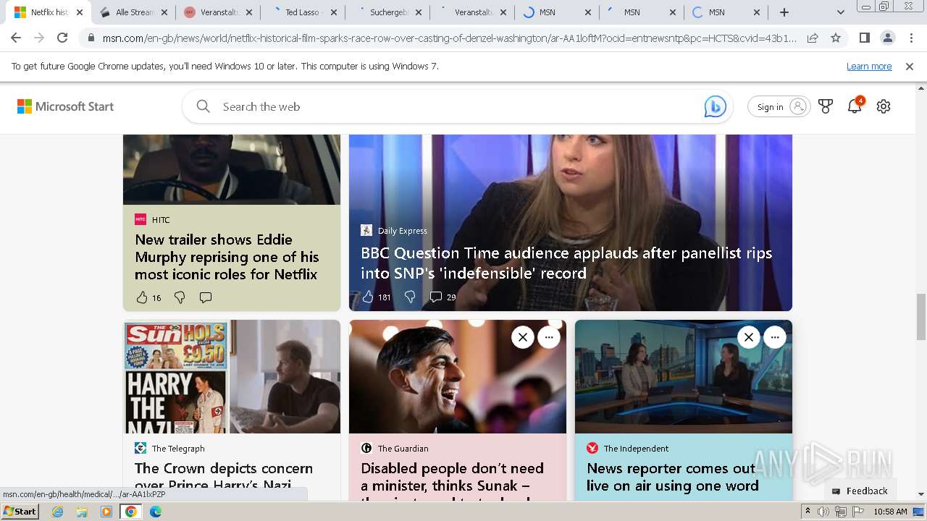The width and height of the screenshot is (927, 521).
Task: Open BBC Question Time audience applauds headline
Action: pos(566,263)
